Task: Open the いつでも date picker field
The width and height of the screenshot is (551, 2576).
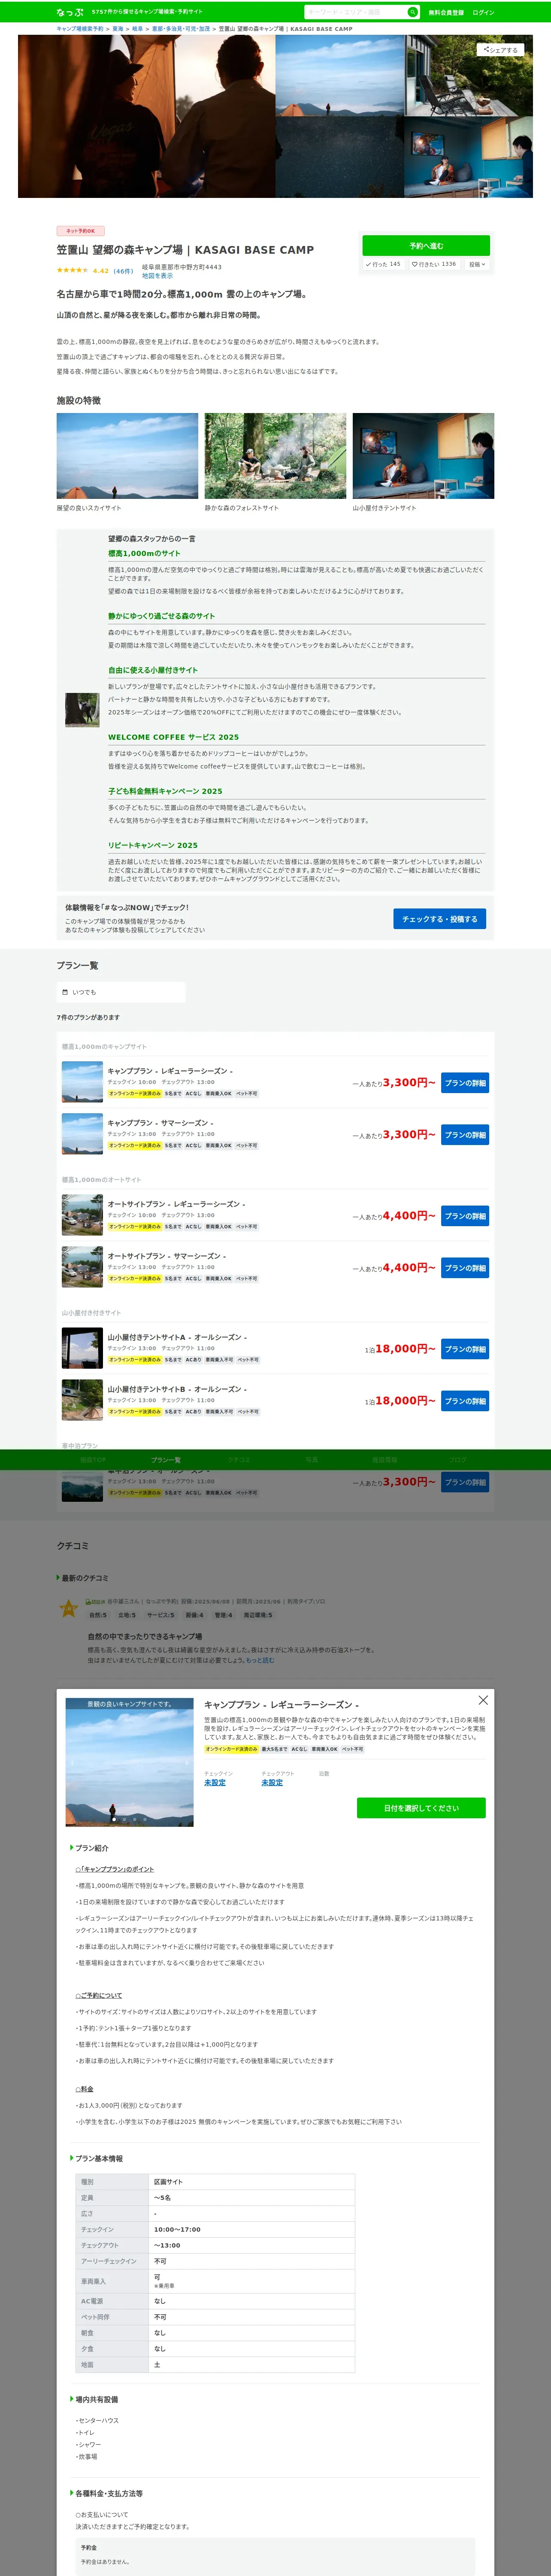Action: [121, 992]
